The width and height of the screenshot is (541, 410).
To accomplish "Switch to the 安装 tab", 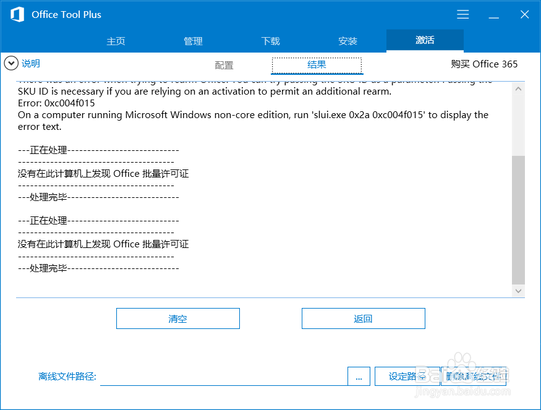I will point(347,41).
